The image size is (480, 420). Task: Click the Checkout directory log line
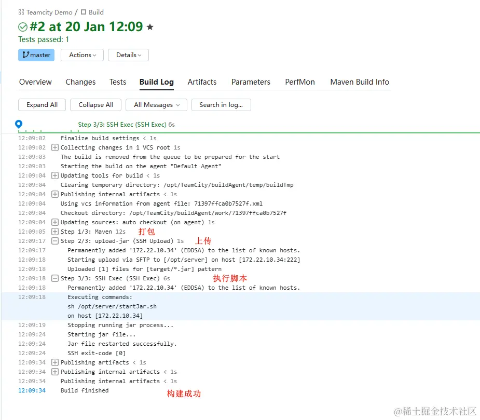pos(173,213)
